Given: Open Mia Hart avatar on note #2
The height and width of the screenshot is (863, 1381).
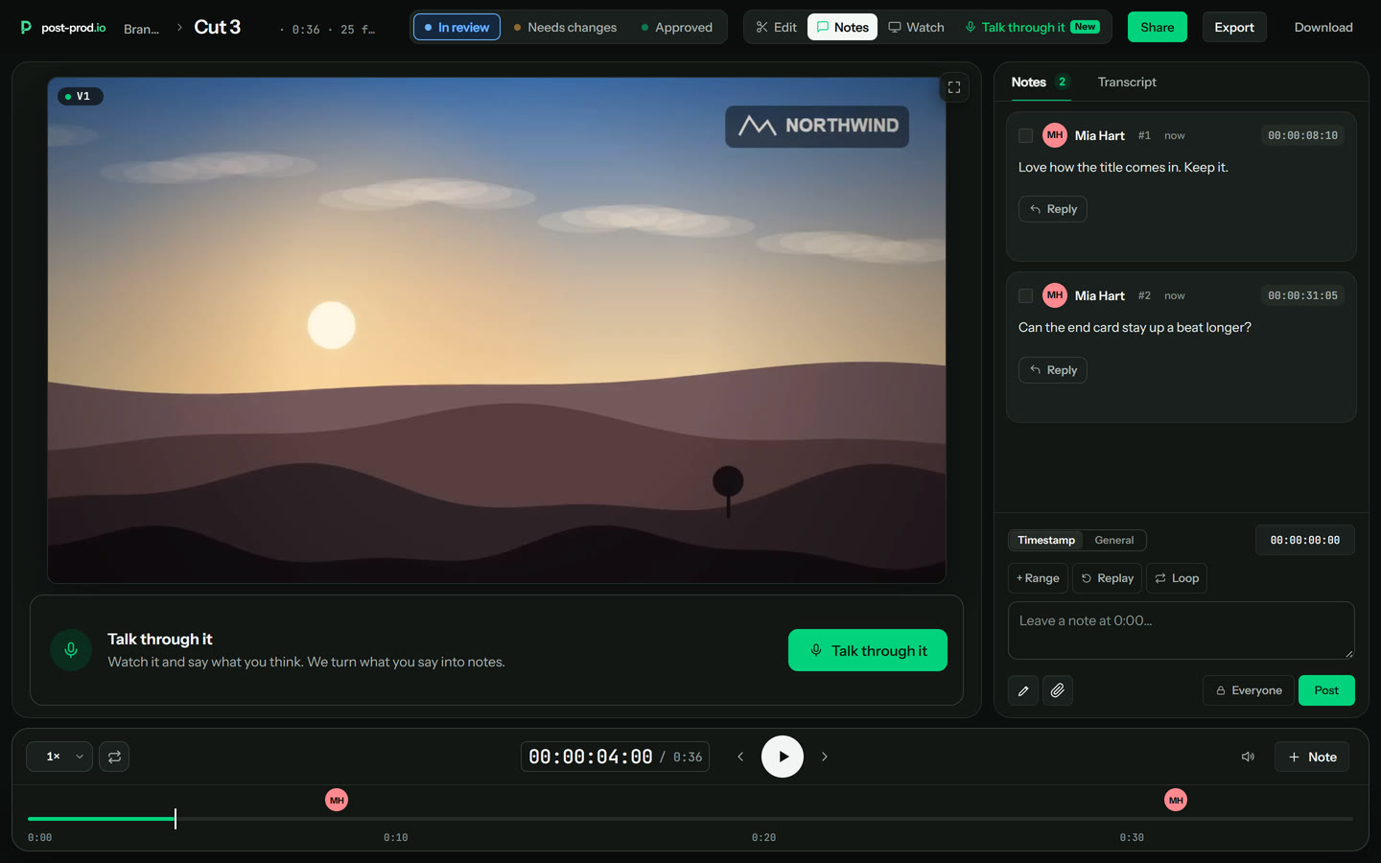Looking at the screenshot, I should click(x=1055, y=295).
